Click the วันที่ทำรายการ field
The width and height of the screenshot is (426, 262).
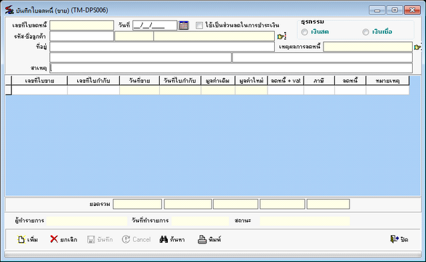[200, 221]
